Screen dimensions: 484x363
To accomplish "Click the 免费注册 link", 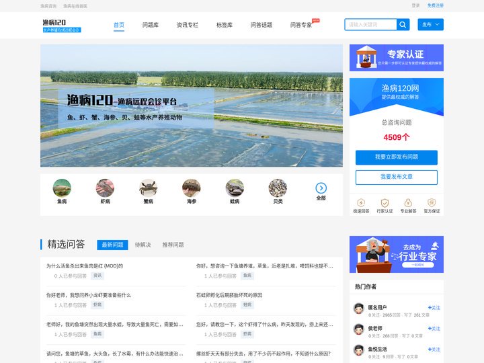I will 435,5.
